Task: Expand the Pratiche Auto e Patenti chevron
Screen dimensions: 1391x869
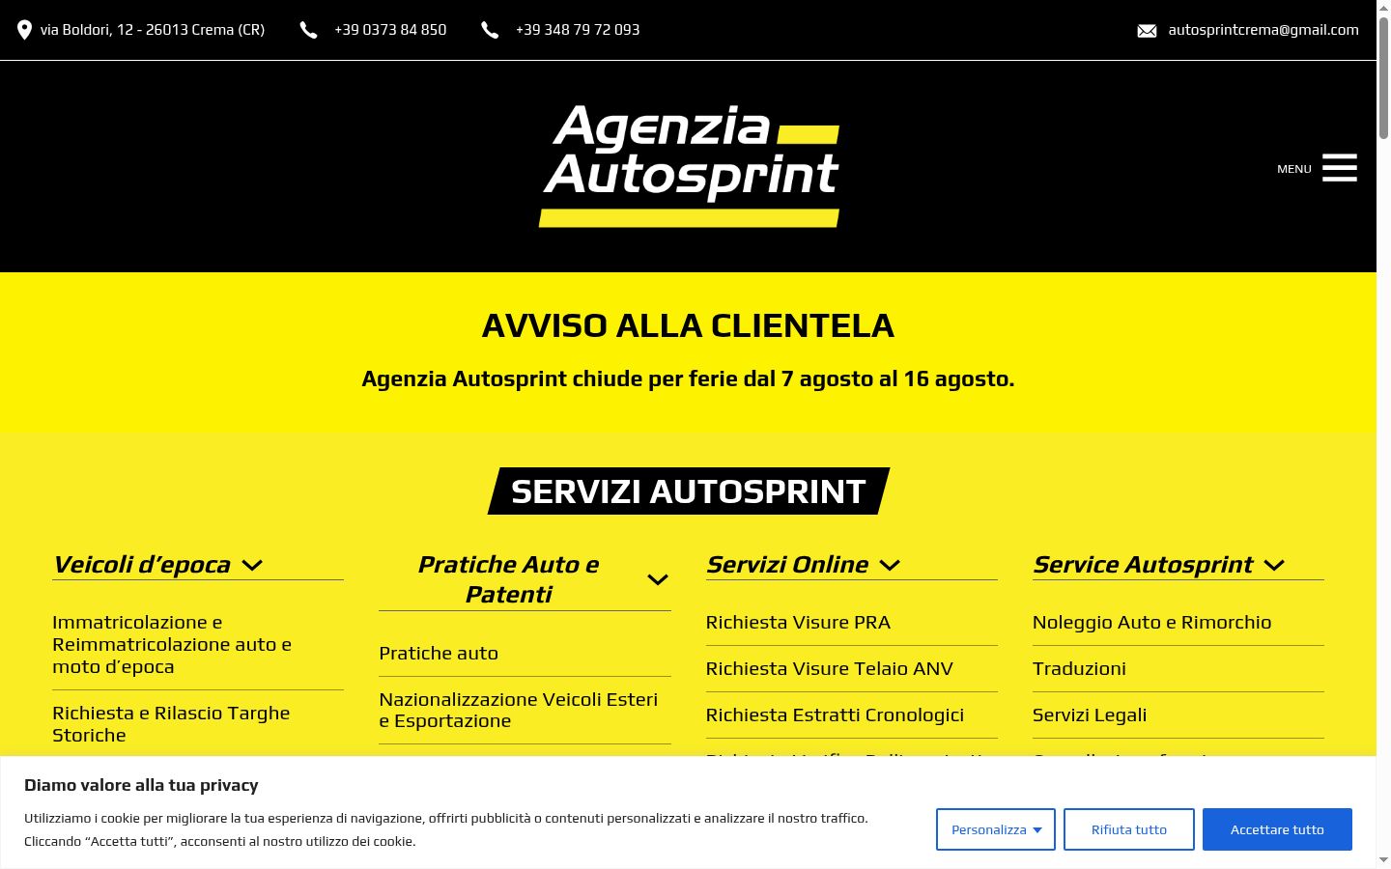Action: (658, 579)
